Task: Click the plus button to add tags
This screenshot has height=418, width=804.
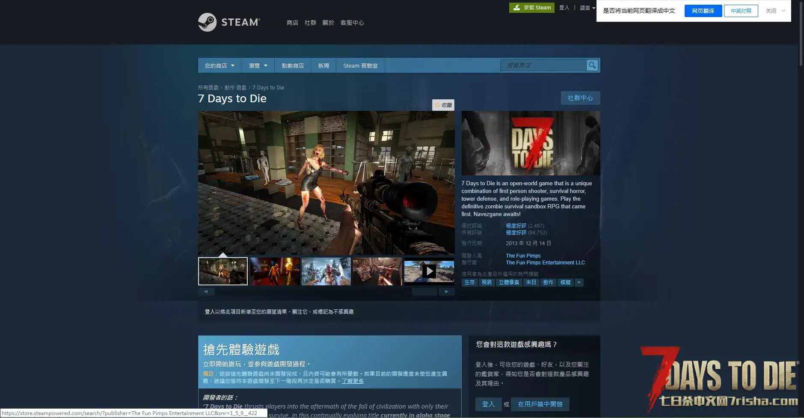Action: point(579,282)
